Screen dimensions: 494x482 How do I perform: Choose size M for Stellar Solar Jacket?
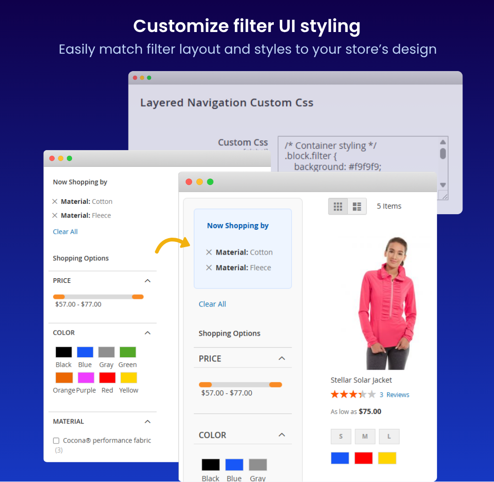tap(365, 437)
